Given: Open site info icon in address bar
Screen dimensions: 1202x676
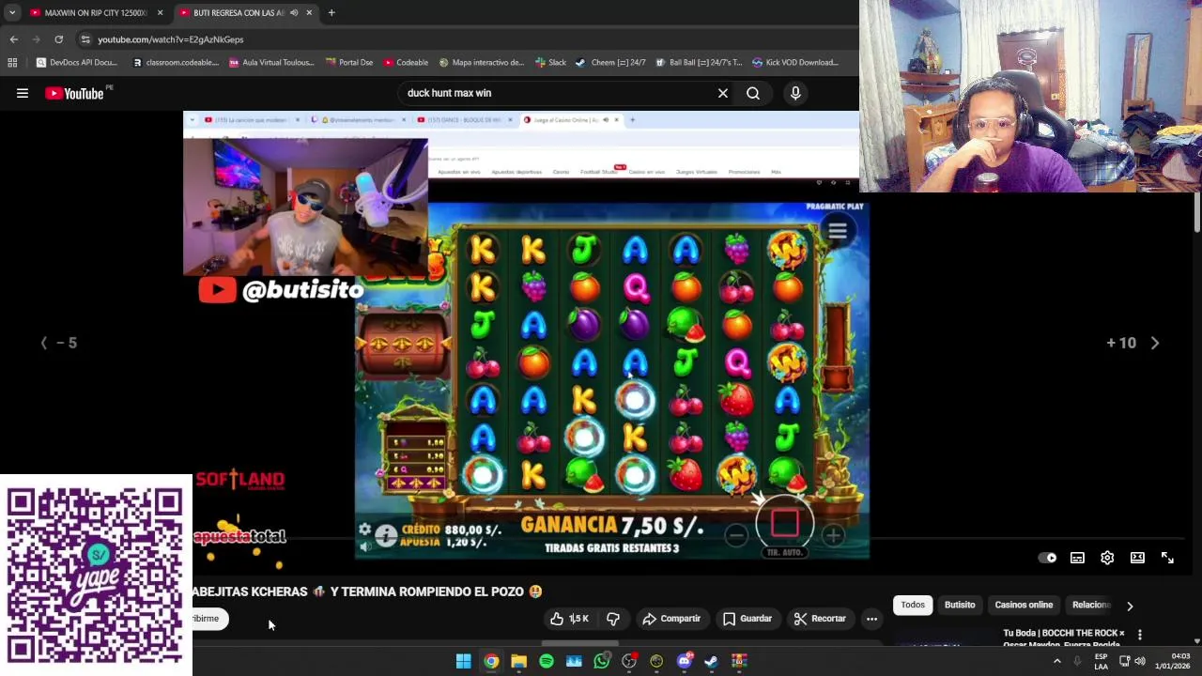Looking at the screenshot, I should pyautogui.click(x=85, y=39).
